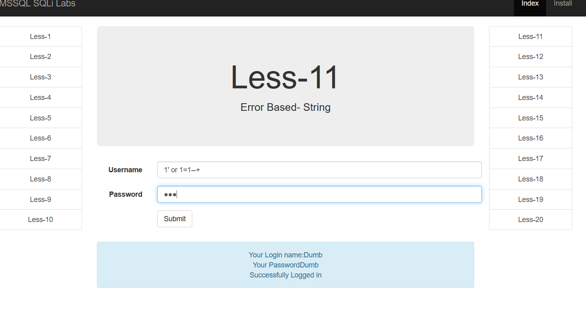This screenshot has width=586, height=314.
Task: Open the Less-4 lesson
Action: coord(40,97)
